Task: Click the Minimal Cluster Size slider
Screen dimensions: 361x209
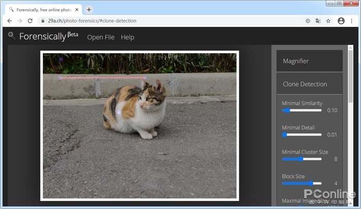Action: (301, 159)
